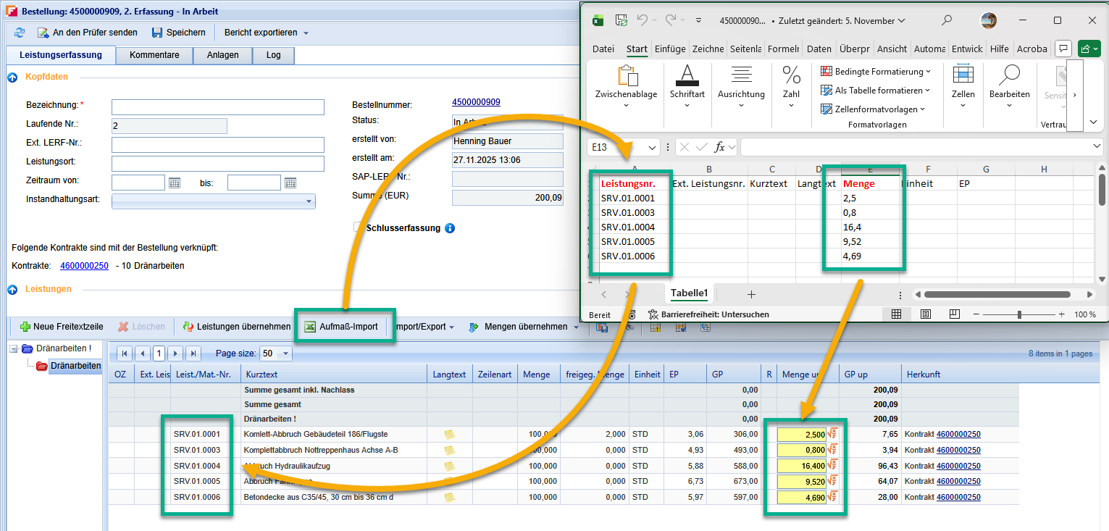Switch Excel to page layout view
The height and width of the screenshot is (531, 1109).
coord(925,314)
